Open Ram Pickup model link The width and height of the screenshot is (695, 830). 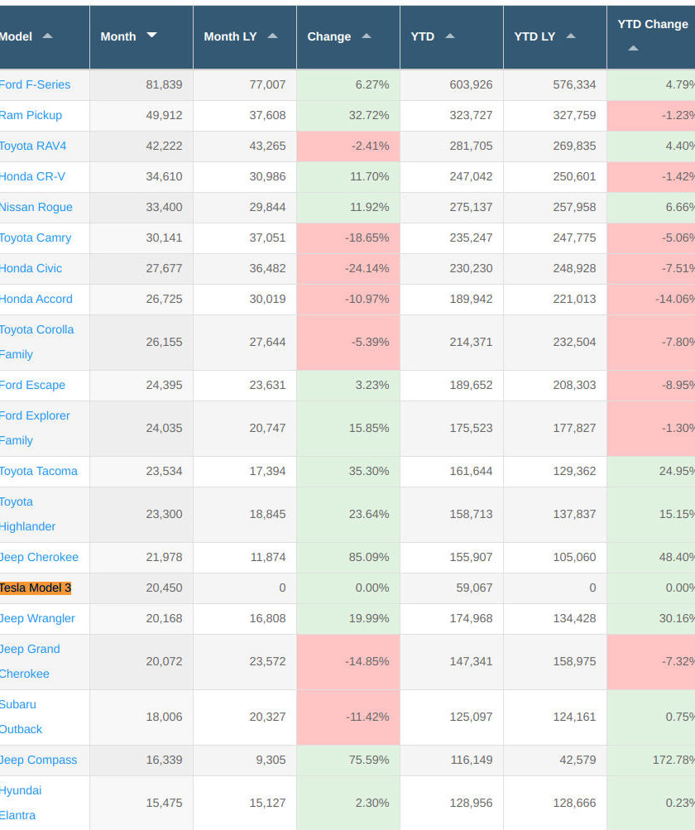click(31, 115)
